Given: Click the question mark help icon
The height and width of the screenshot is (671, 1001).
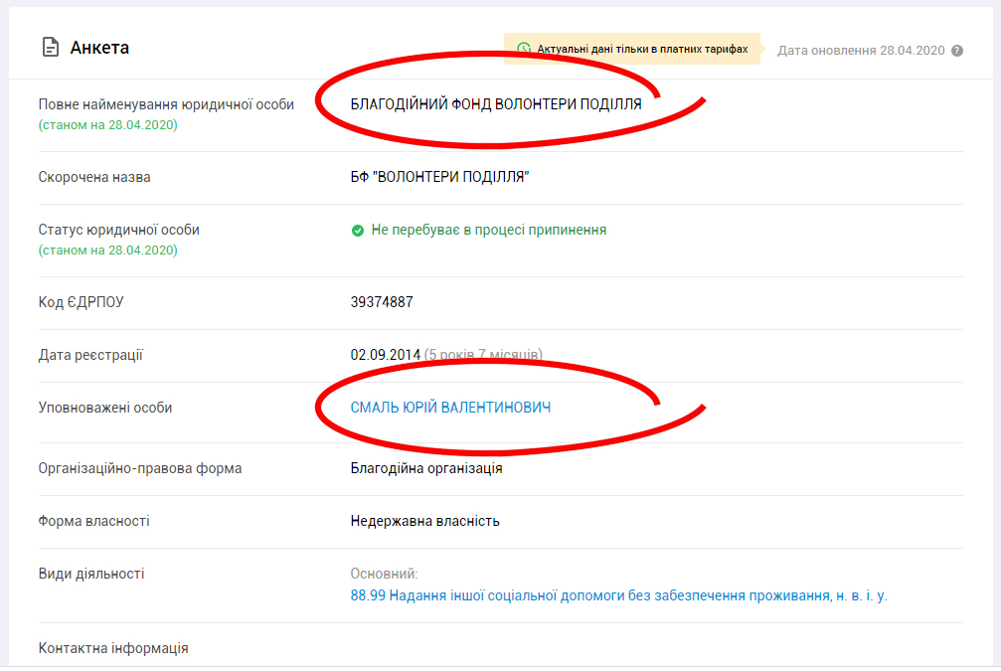Looking at the screenshot, I should coord(957,51).
